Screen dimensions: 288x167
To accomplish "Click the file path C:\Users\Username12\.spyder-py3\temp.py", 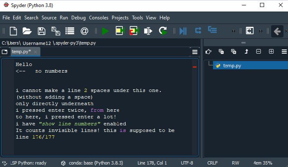I will pyautogui.click(x=49, y=43).
